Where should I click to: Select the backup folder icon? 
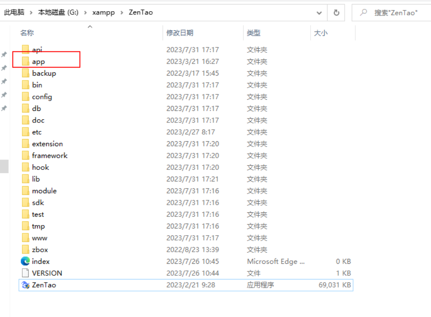(26, 73)
